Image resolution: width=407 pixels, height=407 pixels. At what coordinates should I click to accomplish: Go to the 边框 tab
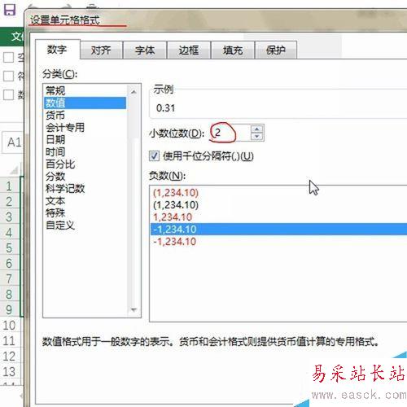[x=189, y=50]
